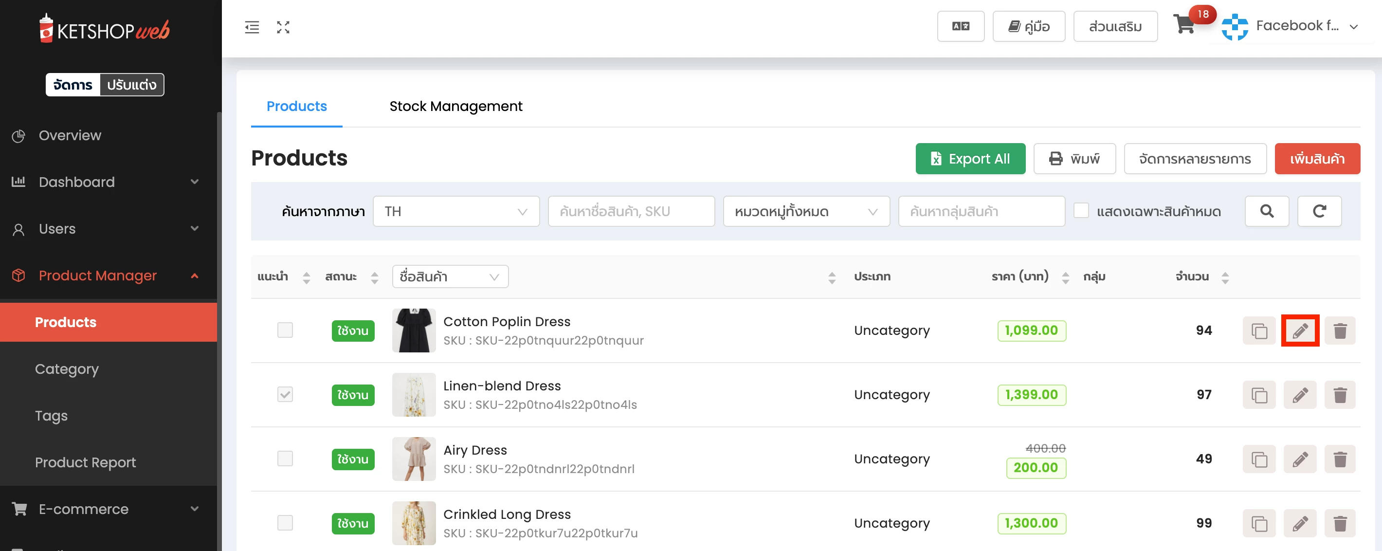Viewport: 1382px width, 551px height.
Task: Sort by ราคา (บาท) column arrows
Action: tap(1066, 277)
